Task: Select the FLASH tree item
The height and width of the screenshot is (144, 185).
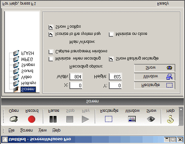Action: tap(28, 53)
